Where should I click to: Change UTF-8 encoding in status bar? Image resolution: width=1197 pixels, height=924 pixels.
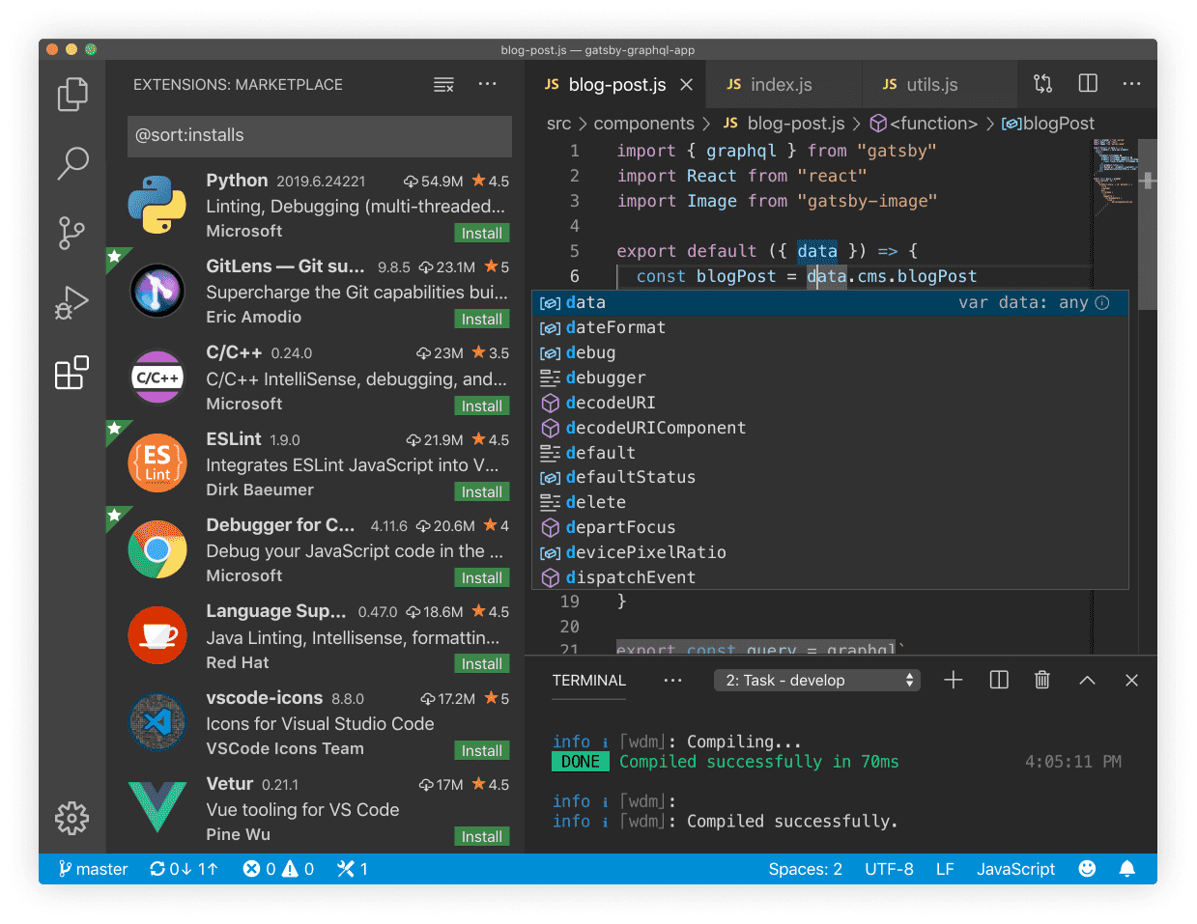pos(889,869)
